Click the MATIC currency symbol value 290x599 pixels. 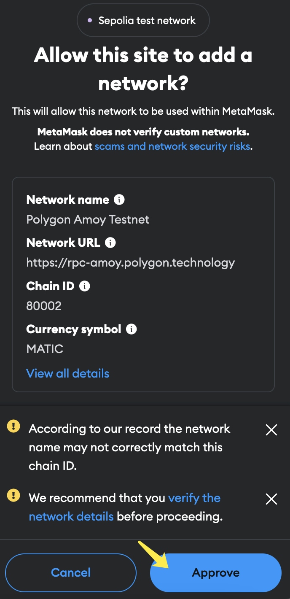(45, 349)
